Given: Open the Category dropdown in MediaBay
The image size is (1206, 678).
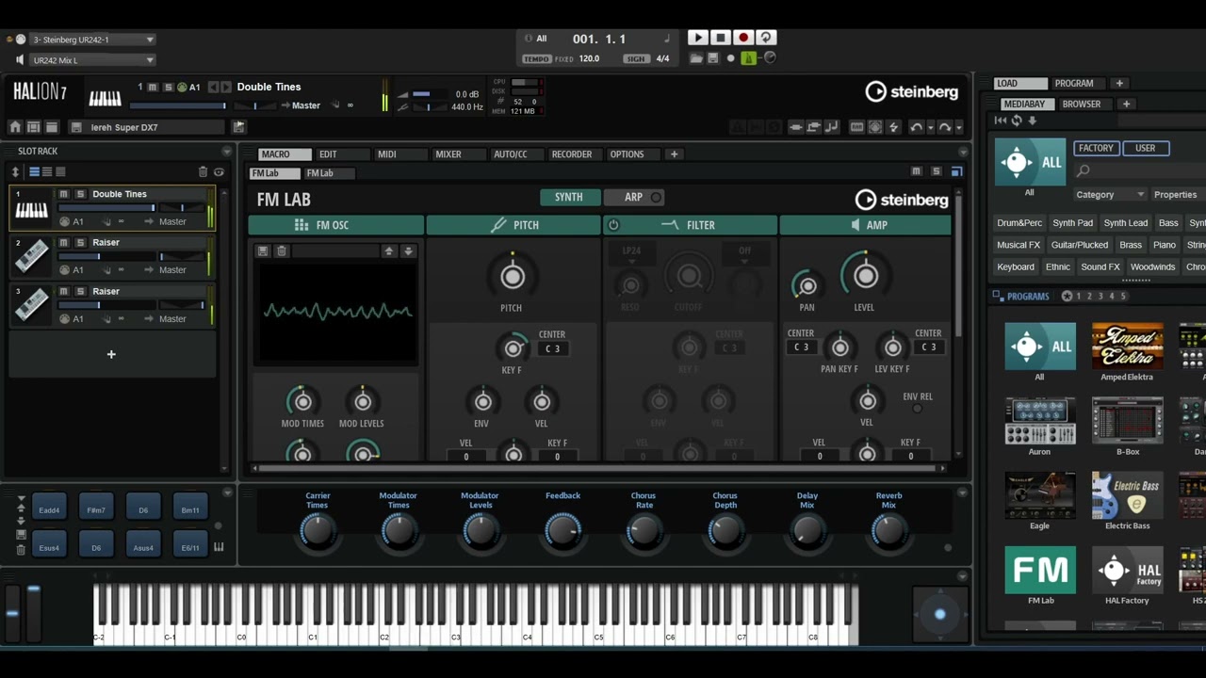Looking at the screenshot, I should (x=1110, y=195).
